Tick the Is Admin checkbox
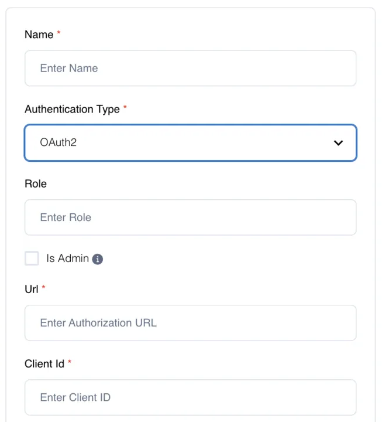Image resolution: width=382 pixels, height=422 pixels. [x=32, y=258]
